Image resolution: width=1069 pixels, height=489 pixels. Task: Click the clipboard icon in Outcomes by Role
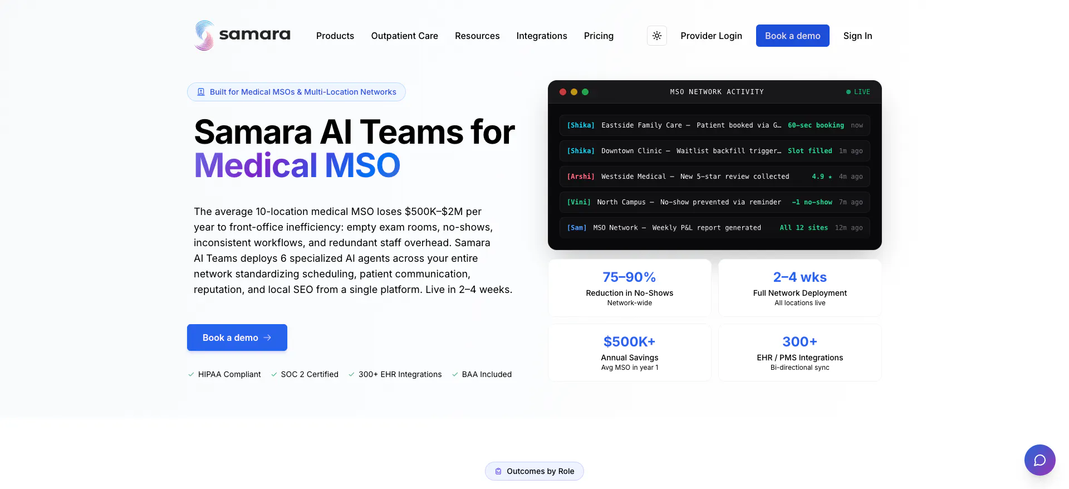click(498, 471)
